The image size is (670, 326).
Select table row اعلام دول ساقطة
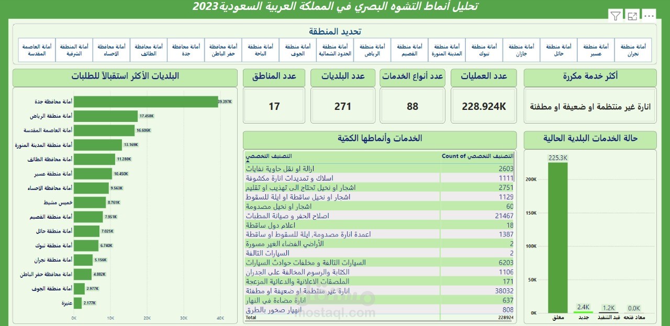379,225
